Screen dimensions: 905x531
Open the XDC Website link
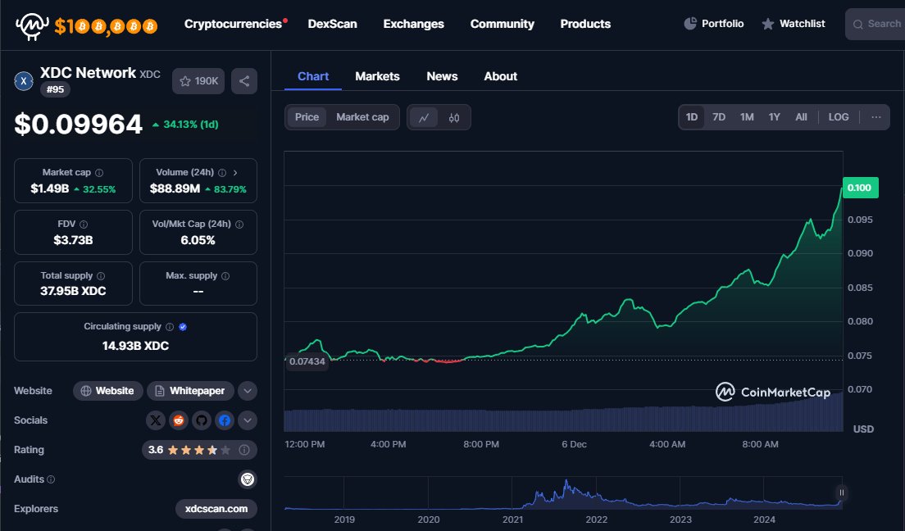107,391
